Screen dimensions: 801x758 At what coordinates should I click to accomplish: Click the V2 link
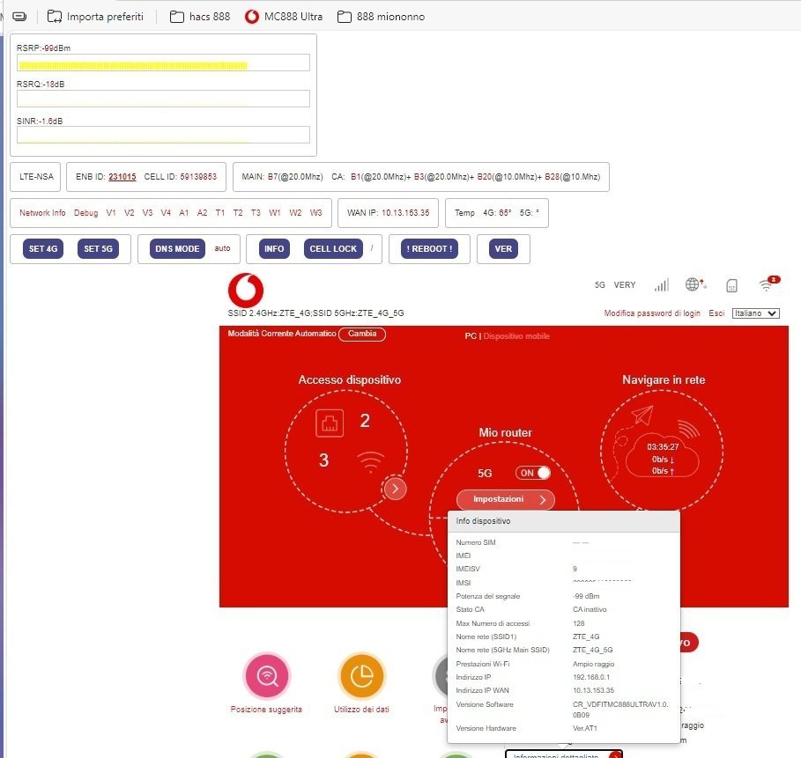(130, 213)
